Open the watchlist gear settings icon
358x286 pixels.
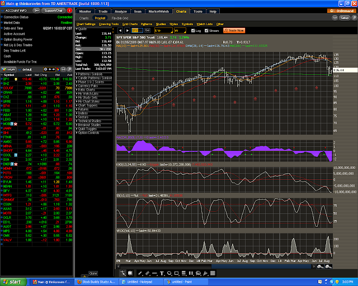(x=45, y=69)
